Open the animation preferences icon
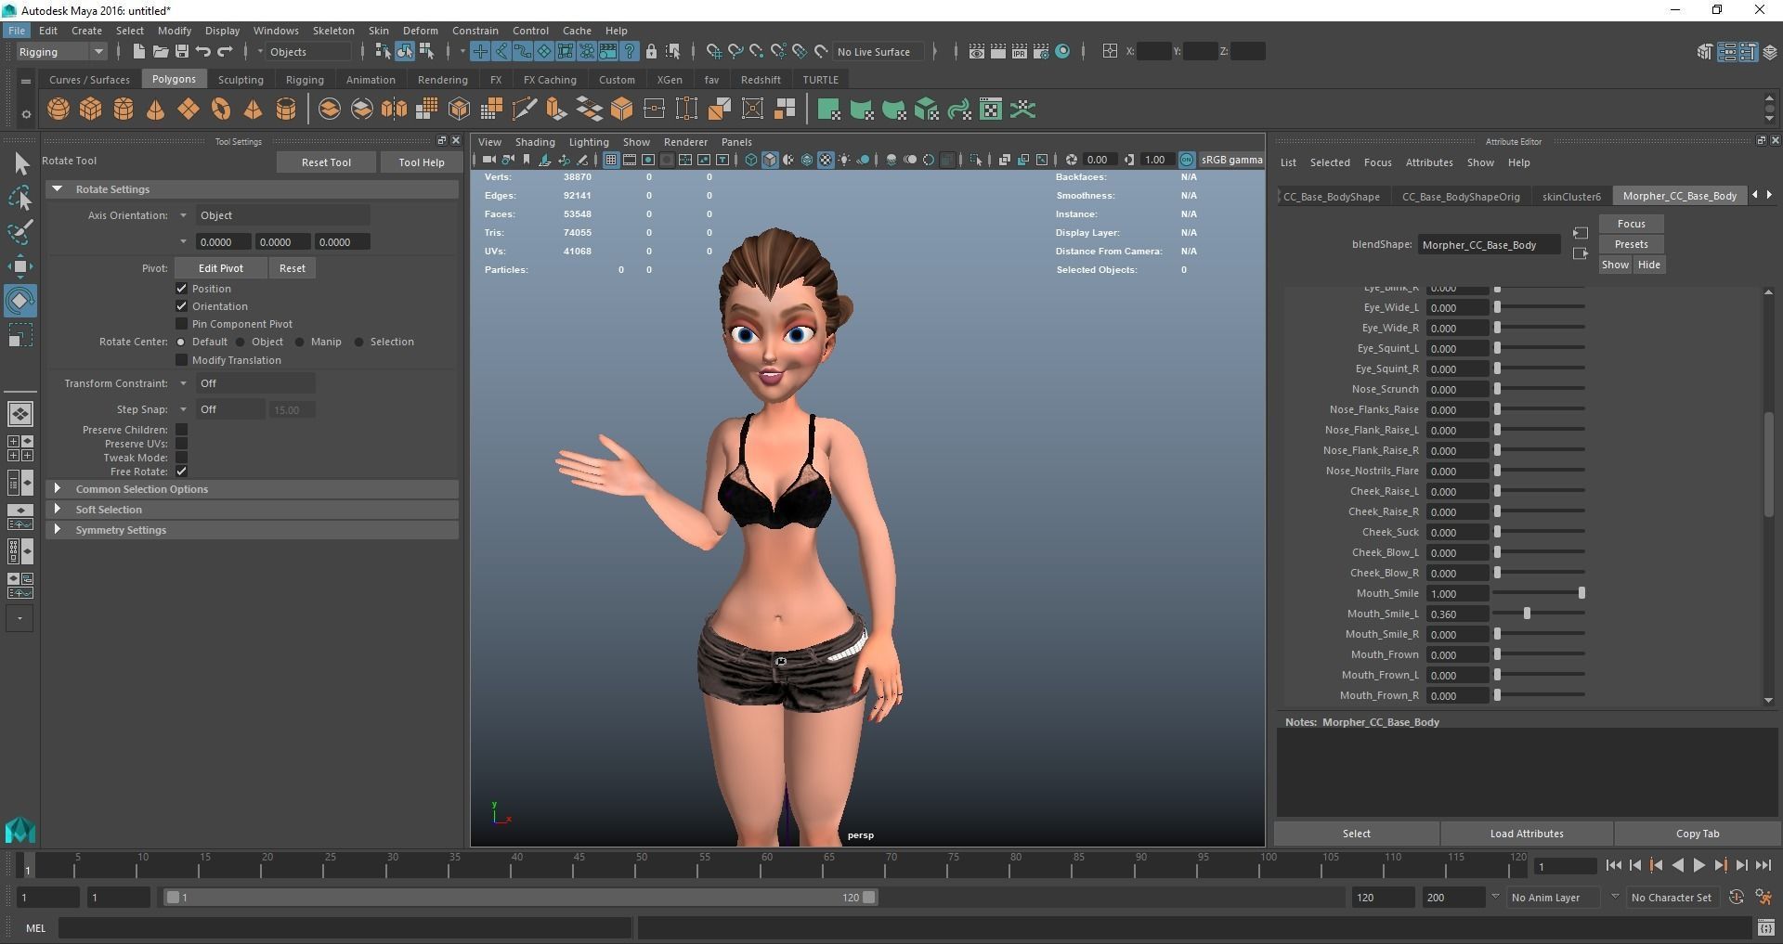Image resolution: width=1783 pixels, height=944 pixels. pyautogui.click(x=1763, y=898)
